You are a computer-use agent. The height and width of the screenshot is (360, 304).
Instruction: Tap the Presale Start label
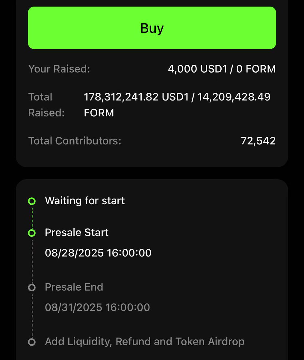(77, 232)
